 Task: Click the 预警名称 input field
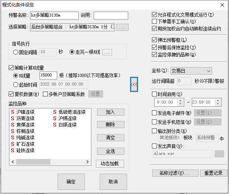coord(54,15)
